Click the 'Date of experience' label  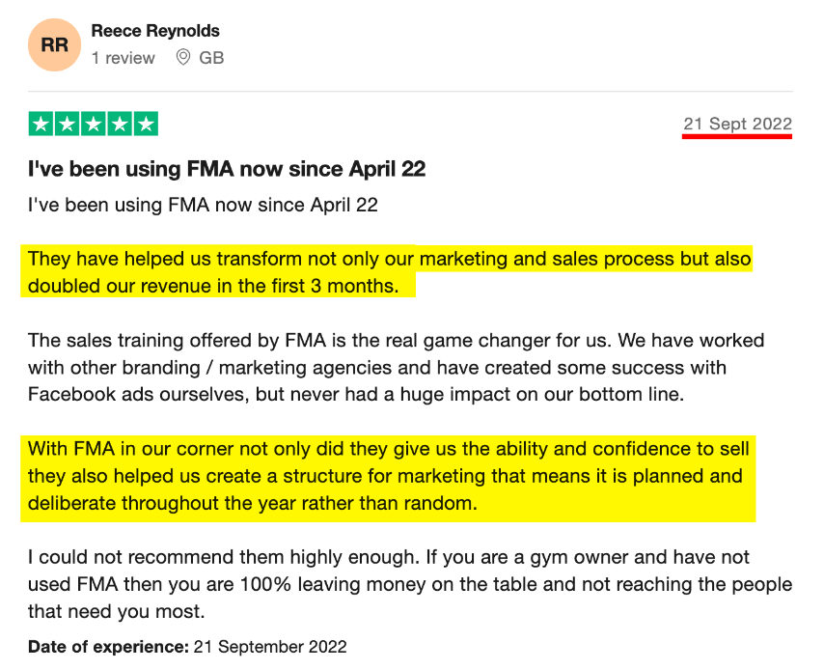[x=108, y=647]
